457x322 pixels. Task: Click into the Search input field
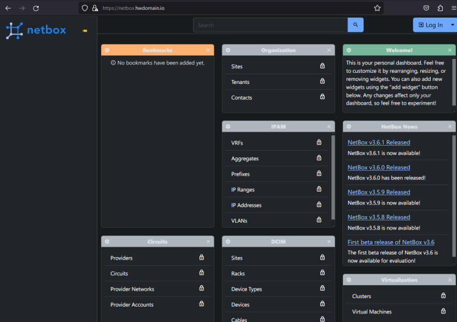tap(270, 25)
